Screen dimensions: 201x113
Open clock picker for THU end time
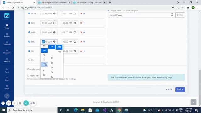coord(75,42)
